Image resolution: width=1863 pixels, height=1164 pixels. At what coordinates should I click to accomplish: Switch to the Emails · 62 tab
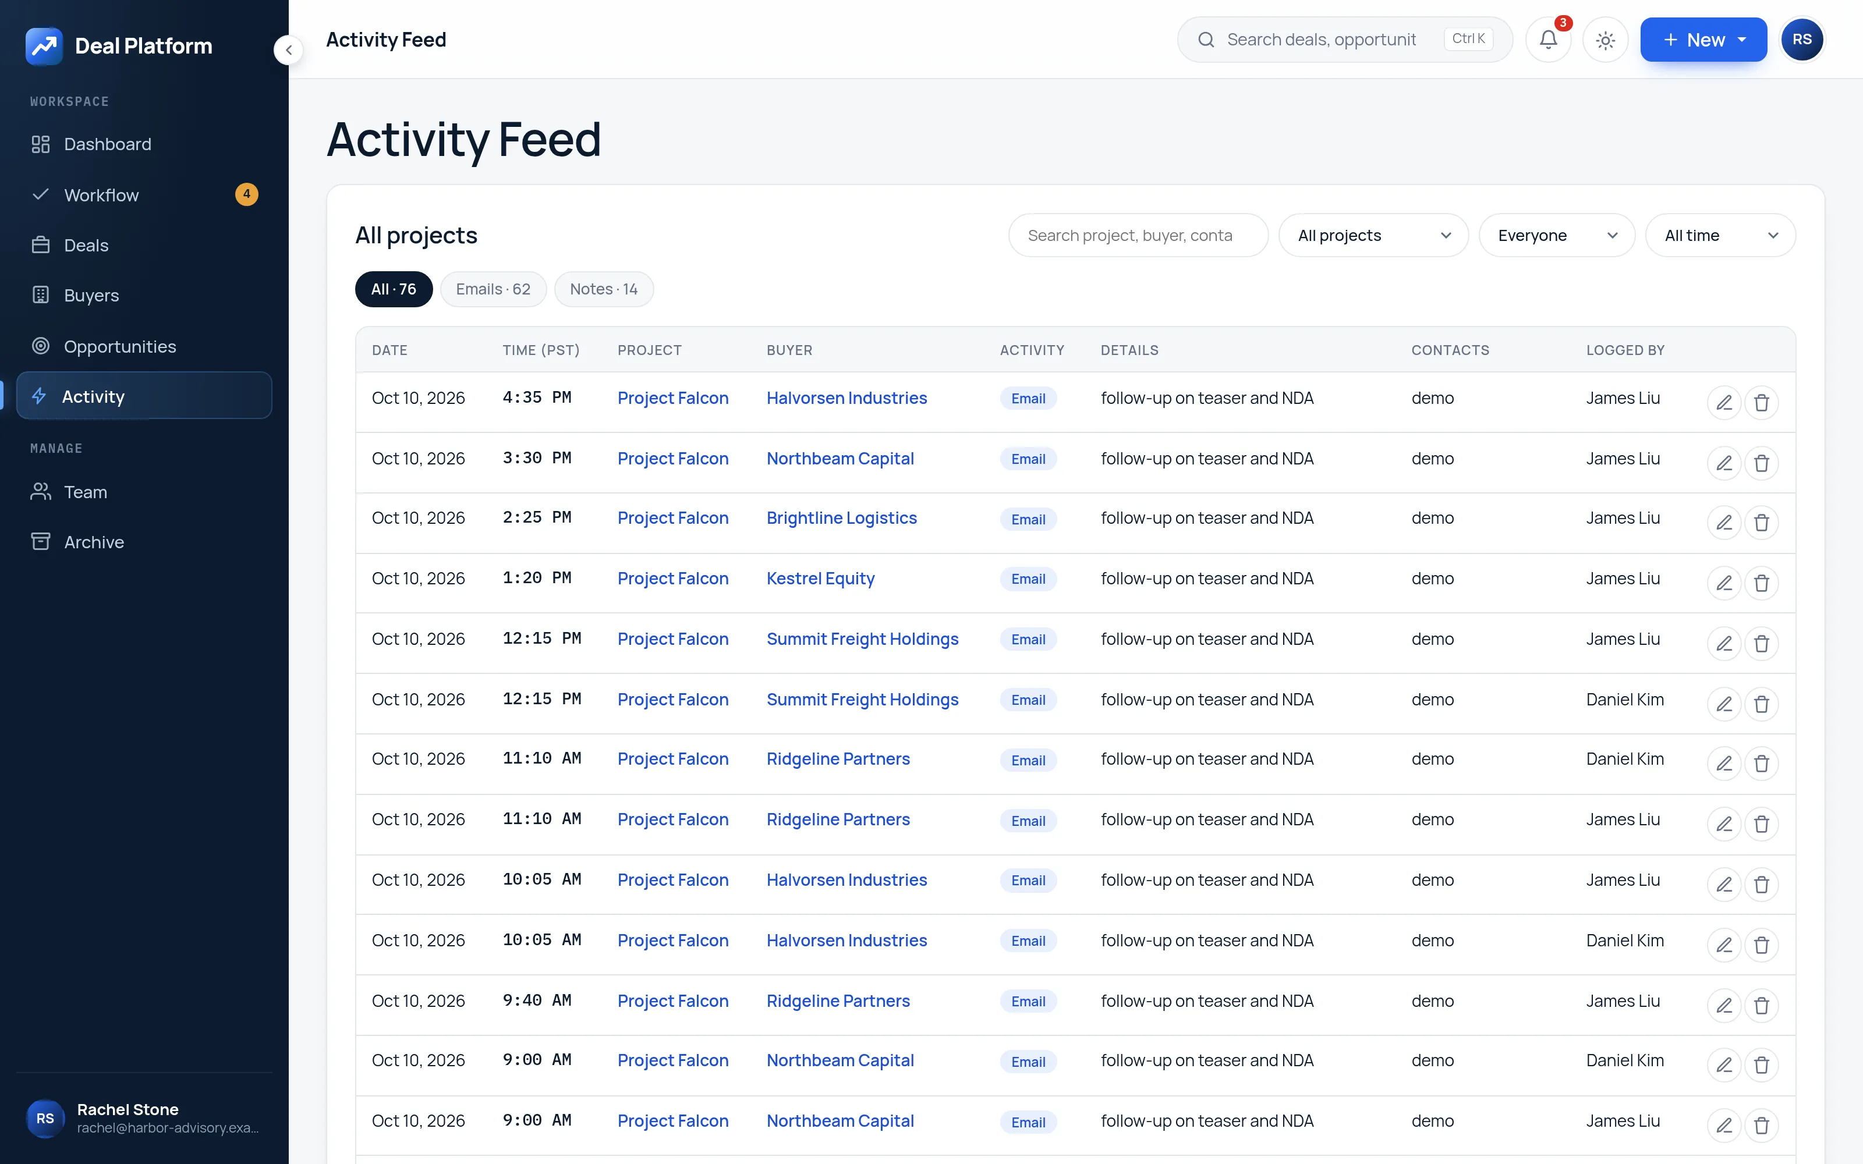pyautogui.click(x=493, y=289)
